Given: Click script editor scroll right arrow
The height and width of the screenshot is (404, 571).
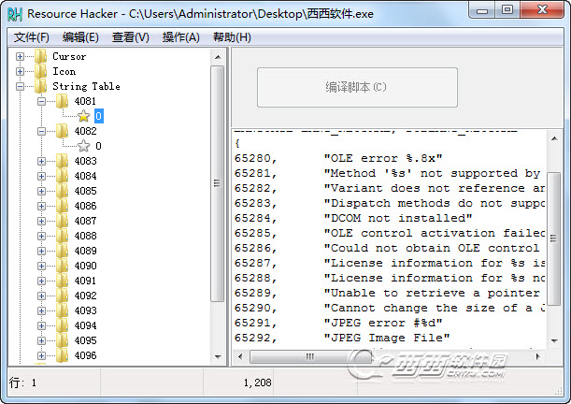Looking at the screenshot, I should (538, 356).
